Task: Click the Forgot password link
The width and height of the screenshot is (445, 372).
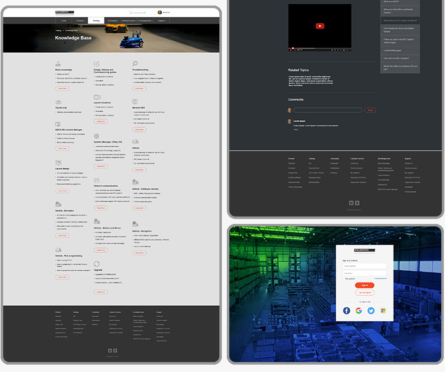Action: 380,278
